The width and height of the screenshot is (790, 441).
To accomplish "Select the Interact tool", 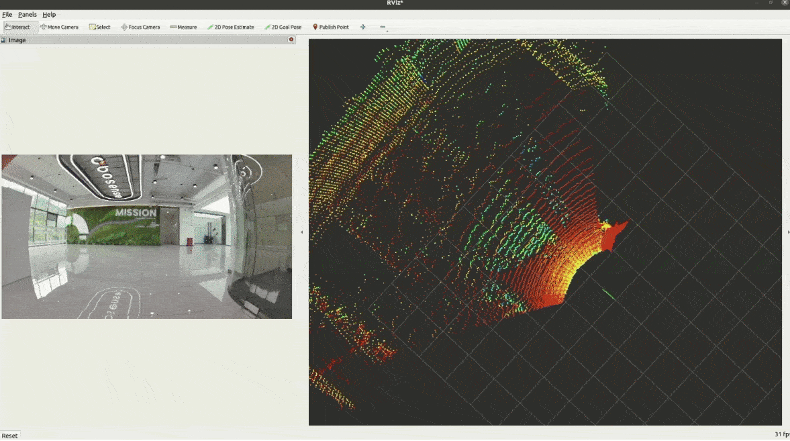I will [19, 27].
